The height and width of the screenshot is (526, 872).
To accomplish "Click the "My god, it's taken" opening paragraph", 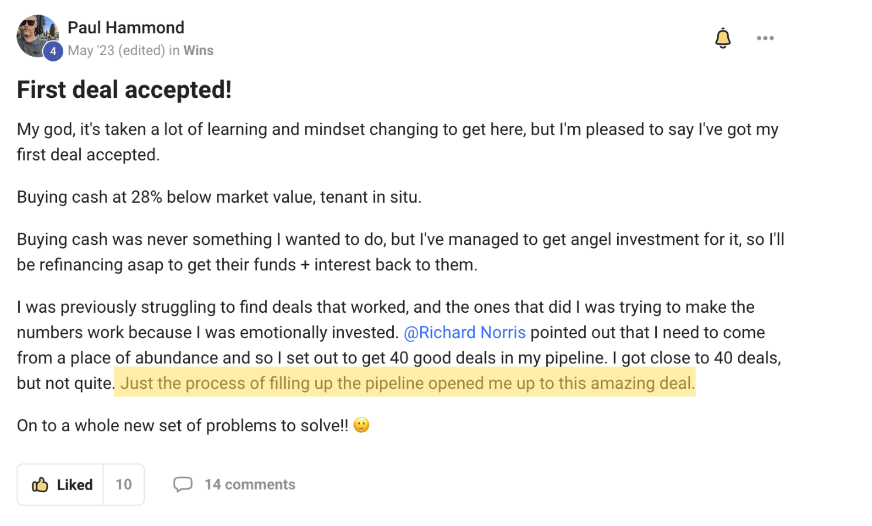I will pos(398,142).
